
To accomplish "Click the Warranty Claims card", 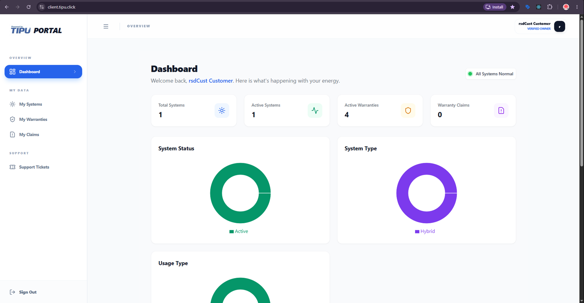I will (x=473, y=111).
